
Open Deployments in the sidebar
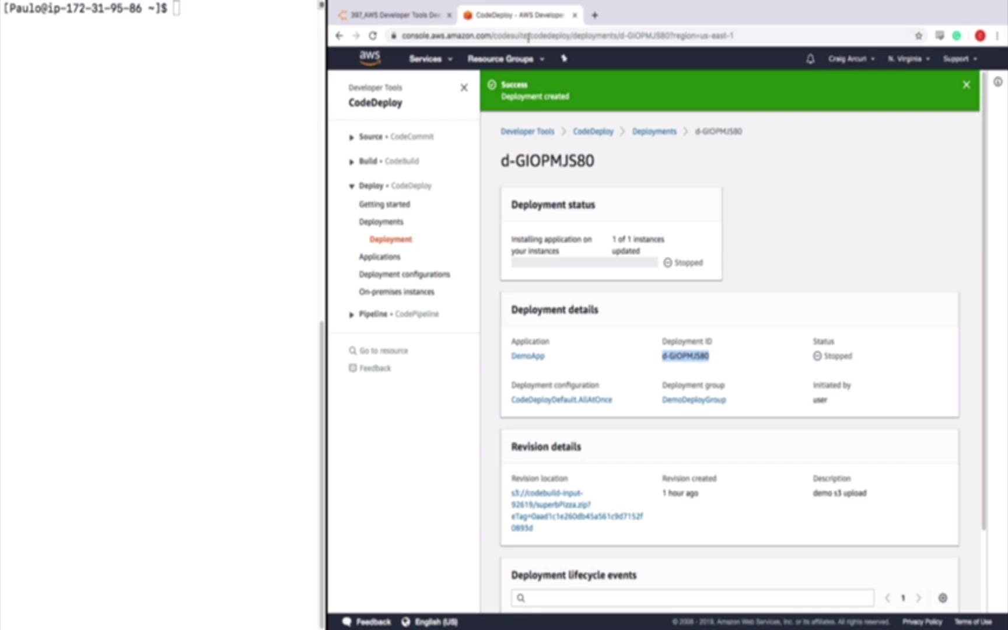pos(381,222)
